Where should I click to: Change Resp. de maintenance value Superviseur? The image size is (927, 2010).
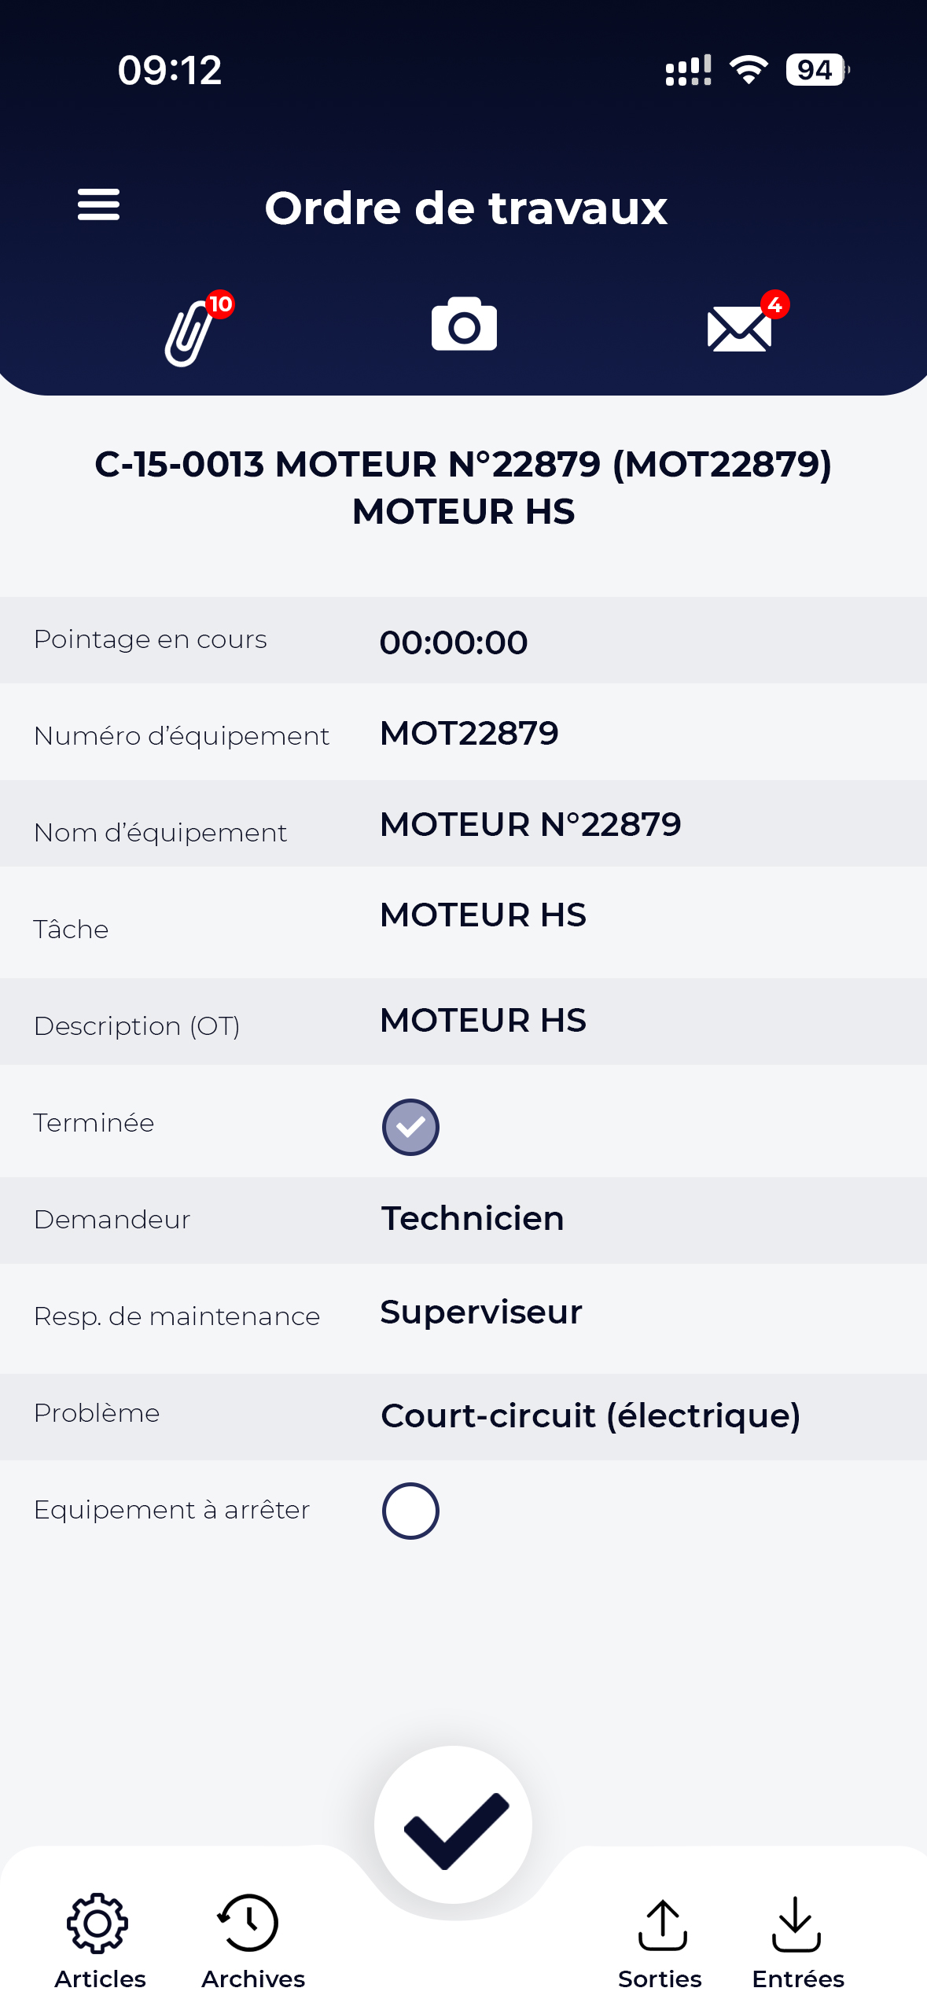click(x=481, y=1312)
